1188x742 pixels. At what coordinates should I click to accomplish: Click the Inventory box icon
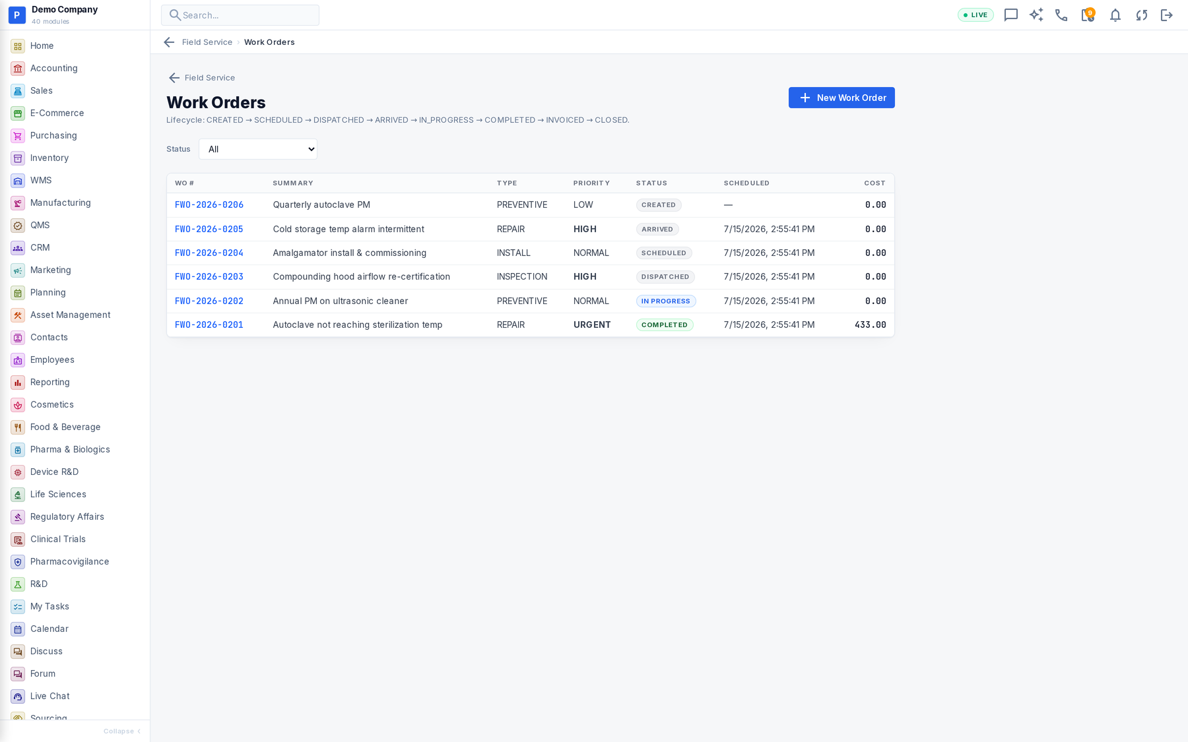pyautogui.click(x=18, y=158)
